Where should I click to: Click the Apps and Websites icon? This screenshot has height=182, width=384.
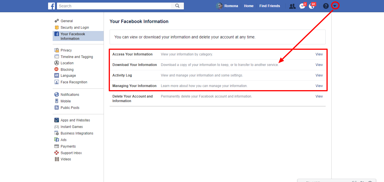tap(57, 120)
